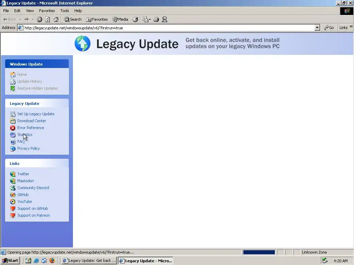Expand the Forward history dropdown arrow
The width and height of the screenshot is (354, 265).
point(33,19)
